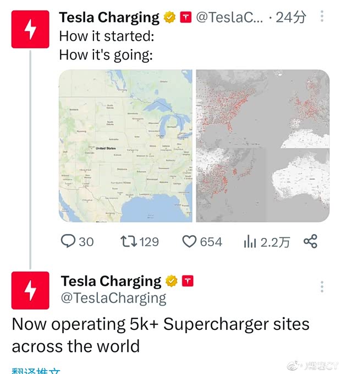The height and width of the screenshot is (374, 341).
Task: Click the reply icon with 30 replies
Action: pyautogui.click(x=68, y=241)
